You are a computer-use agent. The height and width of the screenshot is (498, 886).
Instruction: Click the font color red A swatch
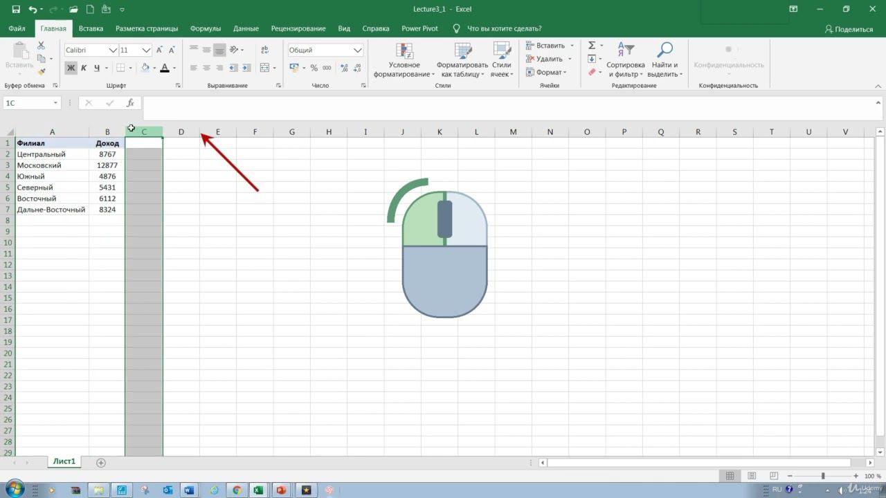[164, 68]
